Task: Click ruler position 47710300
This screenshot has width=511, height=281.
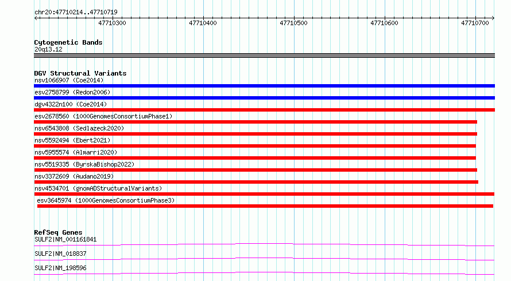Action: (112, 23)
